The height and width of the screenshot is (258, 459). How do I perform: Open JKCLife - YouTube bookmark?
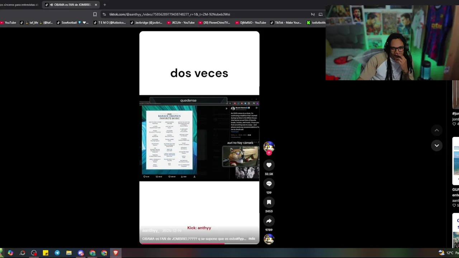coord(181,23)
